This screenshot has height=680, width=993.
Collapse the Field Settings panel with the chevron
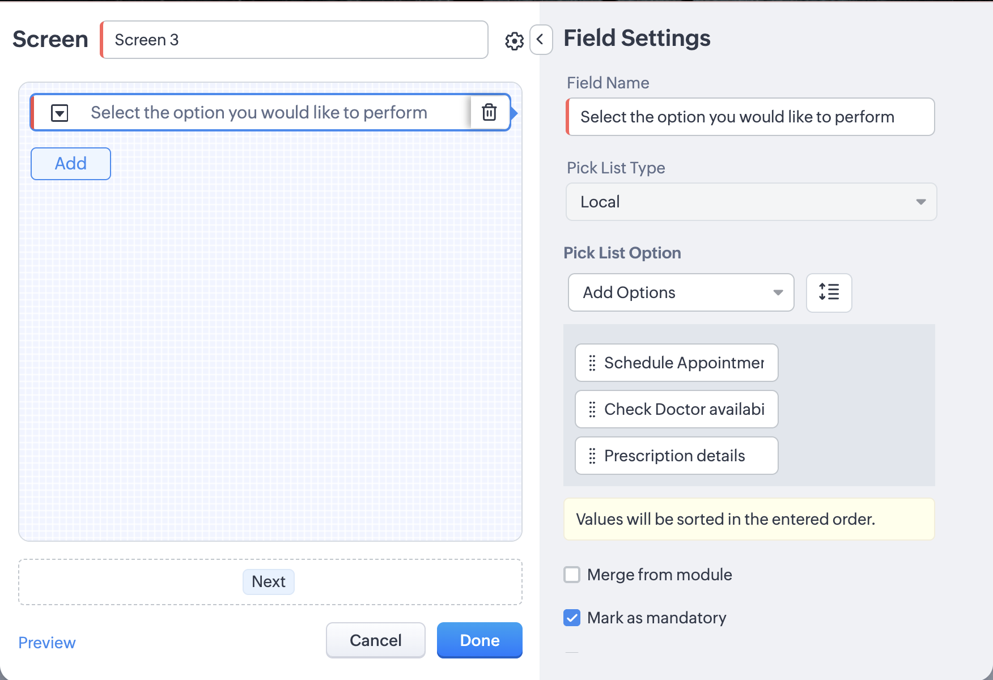pyautogui.click(x=541, y=40)
